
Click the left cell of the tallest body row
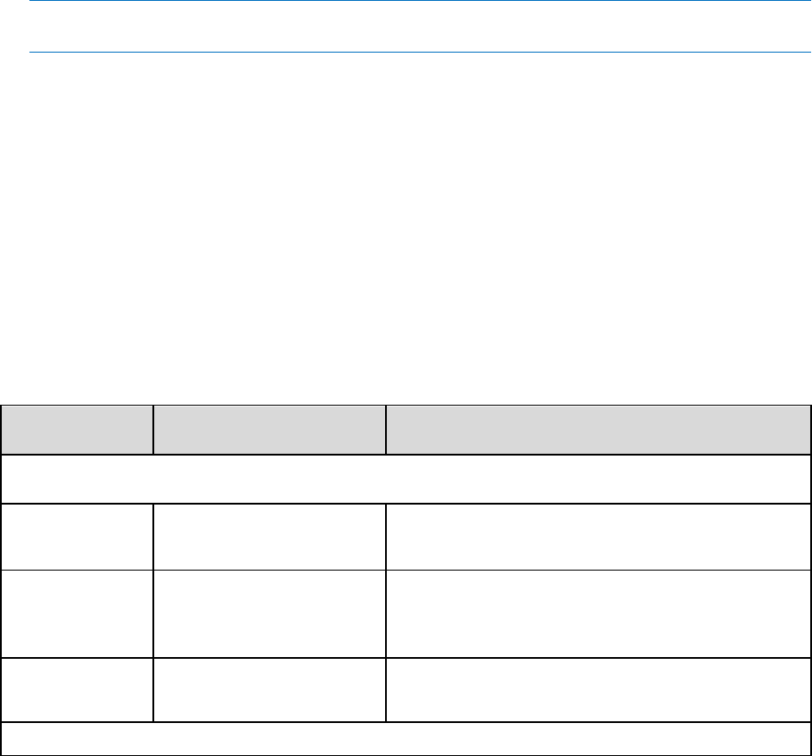point(78,613)
